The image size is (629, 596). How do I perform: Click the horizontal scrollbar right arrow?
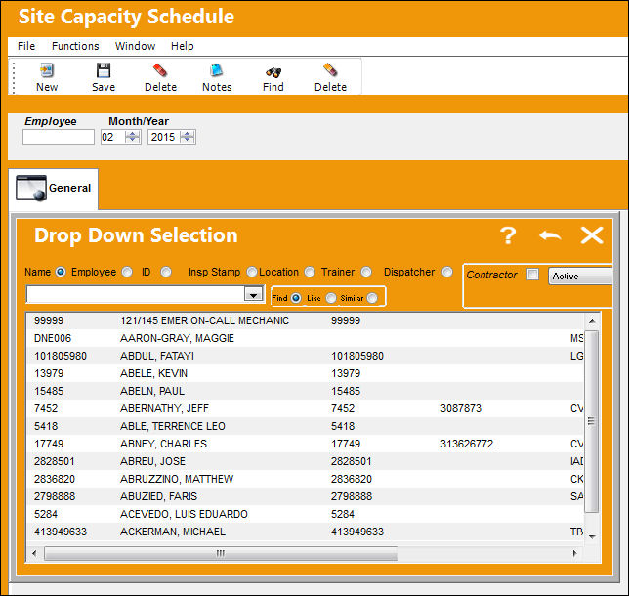[575, 553]
